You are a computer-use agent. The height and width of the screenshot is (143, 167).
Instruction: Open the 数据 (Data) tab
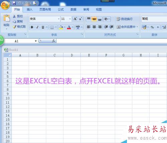[x=73, y=9]
